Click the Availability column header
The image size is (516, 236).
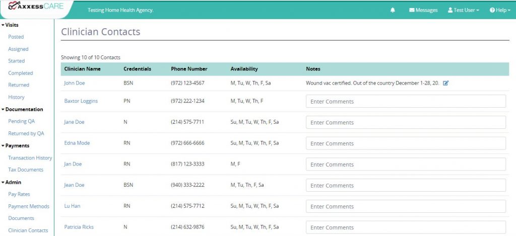tap(244, 69)
